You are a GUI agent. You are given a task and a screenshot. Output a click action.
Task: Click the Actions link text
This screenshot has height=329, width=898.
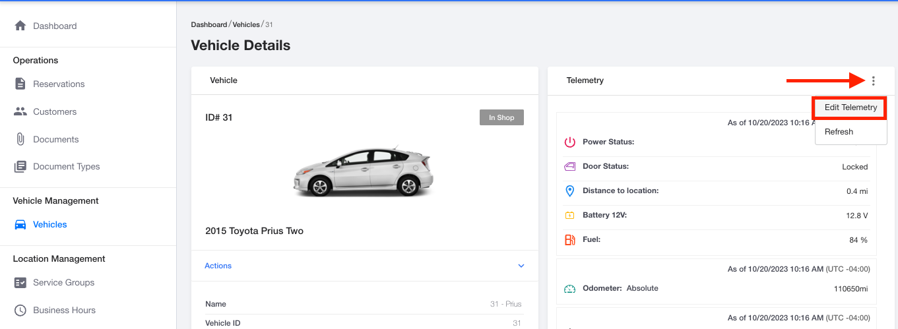pyautogui.click(x=218, y=266)
